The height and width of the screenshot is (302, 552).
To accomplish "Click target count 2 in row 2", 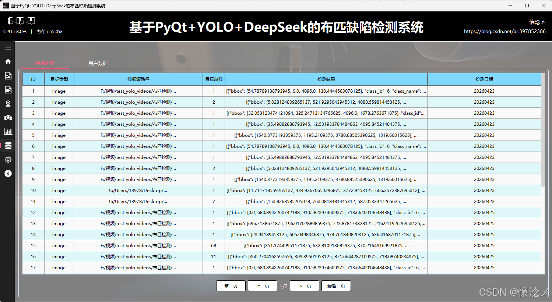I will pyautogui.click(x=214, y=102).
